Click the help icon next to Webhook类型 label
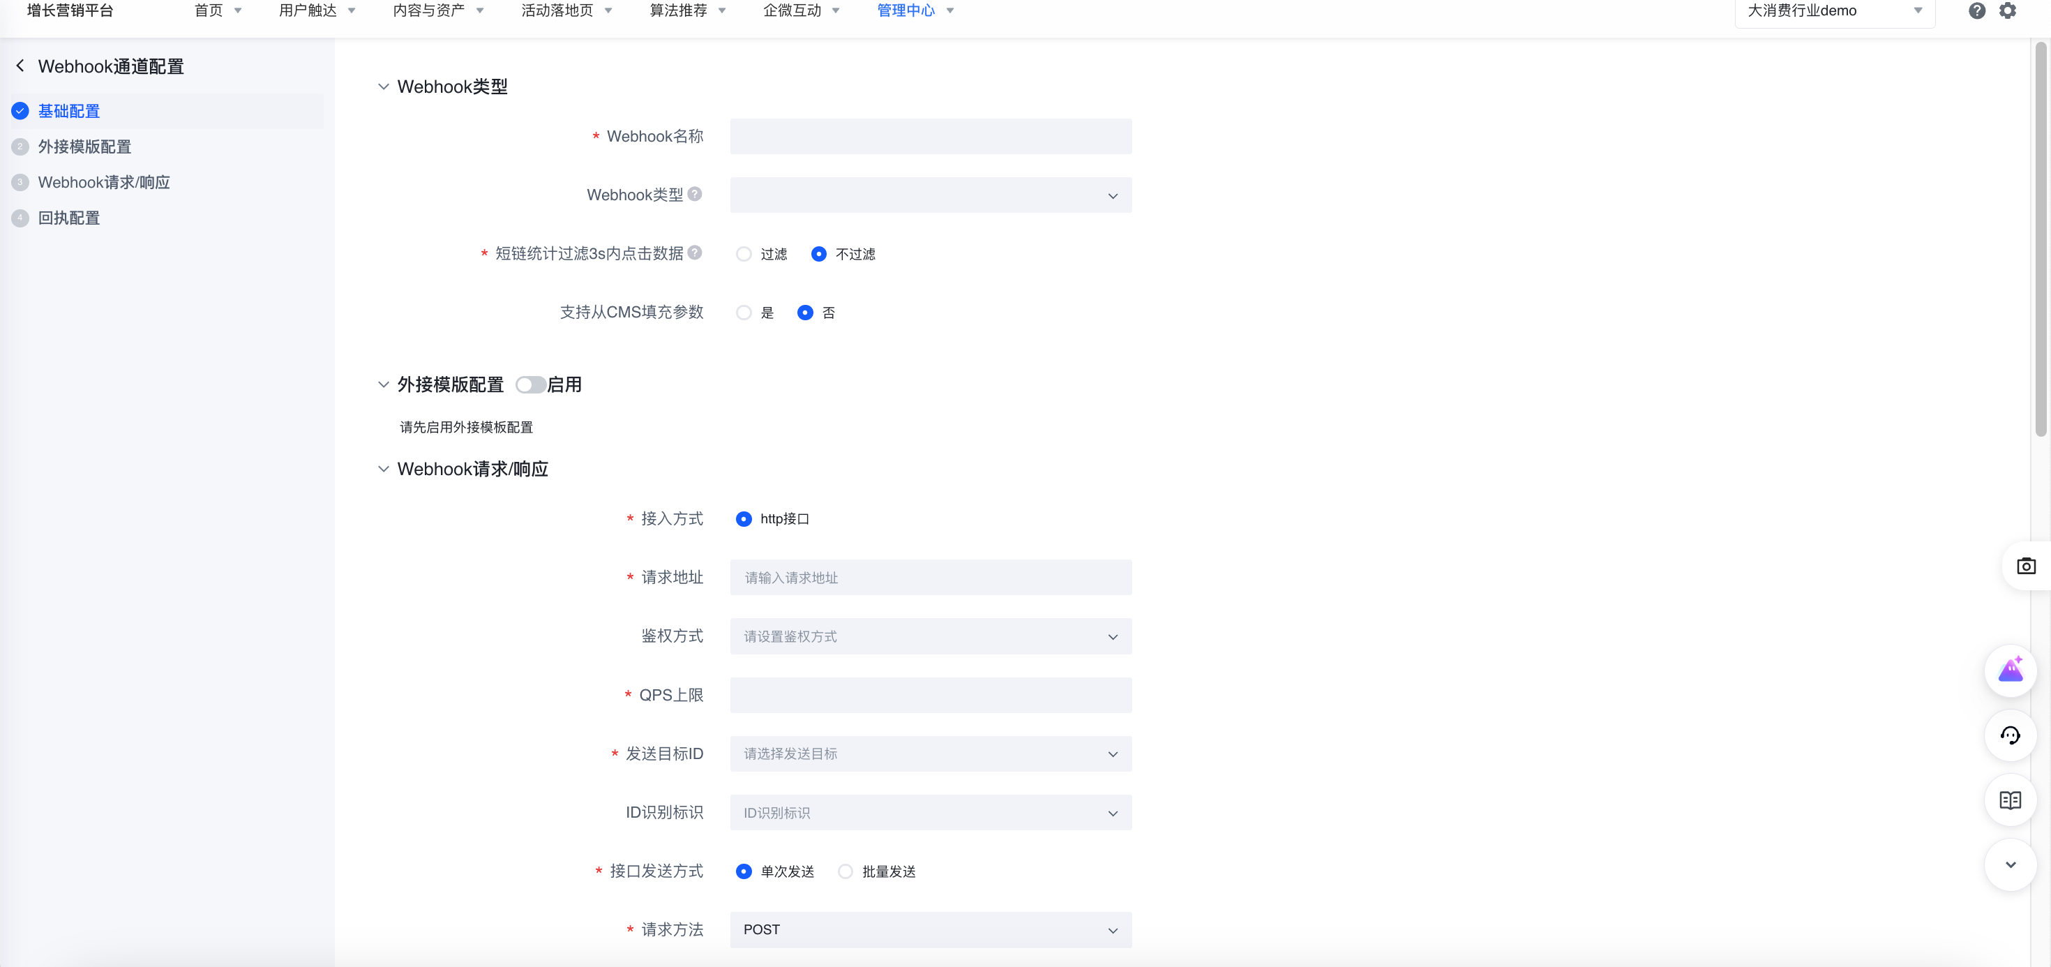 click(x=694, y=193)
